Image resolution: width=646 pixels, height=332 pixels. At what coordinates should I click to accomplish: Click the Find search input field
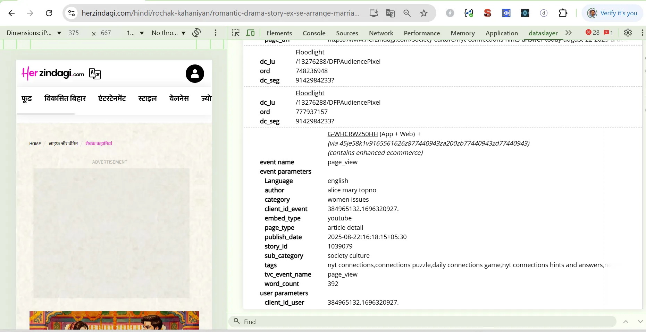(x=427, y=322)
